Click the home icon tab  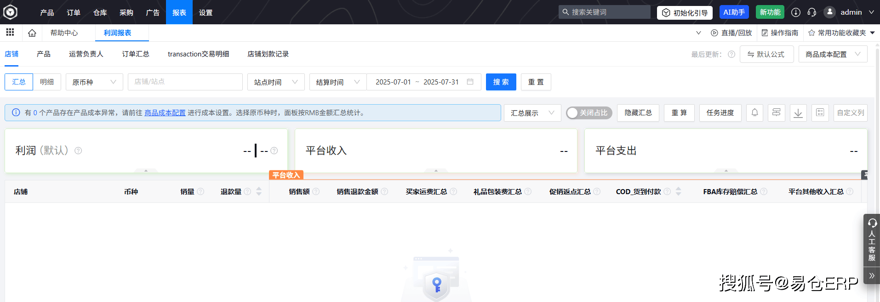(32, 33)
